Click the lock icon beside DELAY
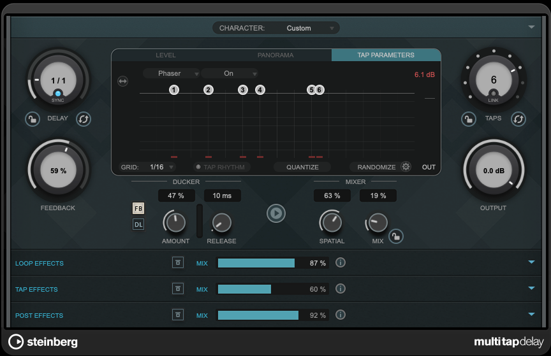551x356 pixels. coord(33,119)
